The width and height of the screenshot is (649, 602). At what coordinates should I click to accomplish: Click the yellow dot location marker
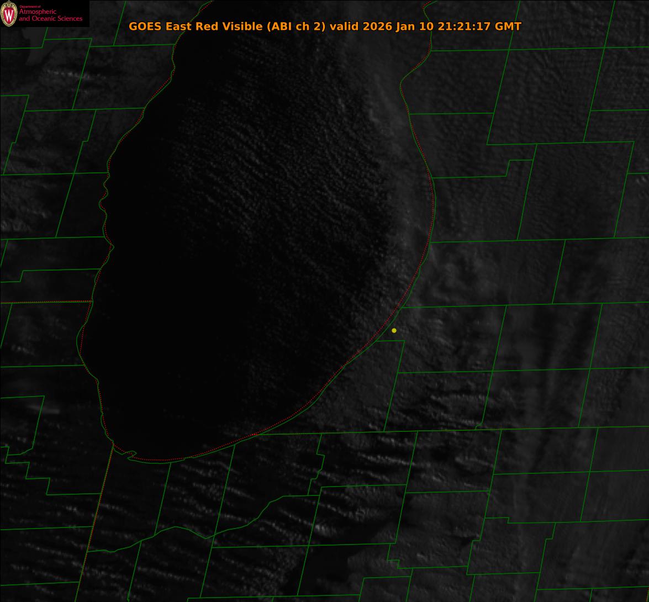click(x=394, y=330)
